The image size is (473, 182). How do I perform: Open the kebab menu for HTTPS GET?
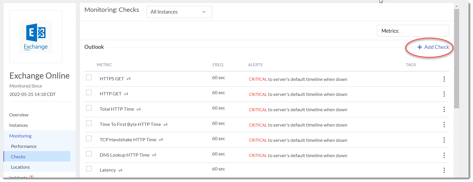click(444, 79)
